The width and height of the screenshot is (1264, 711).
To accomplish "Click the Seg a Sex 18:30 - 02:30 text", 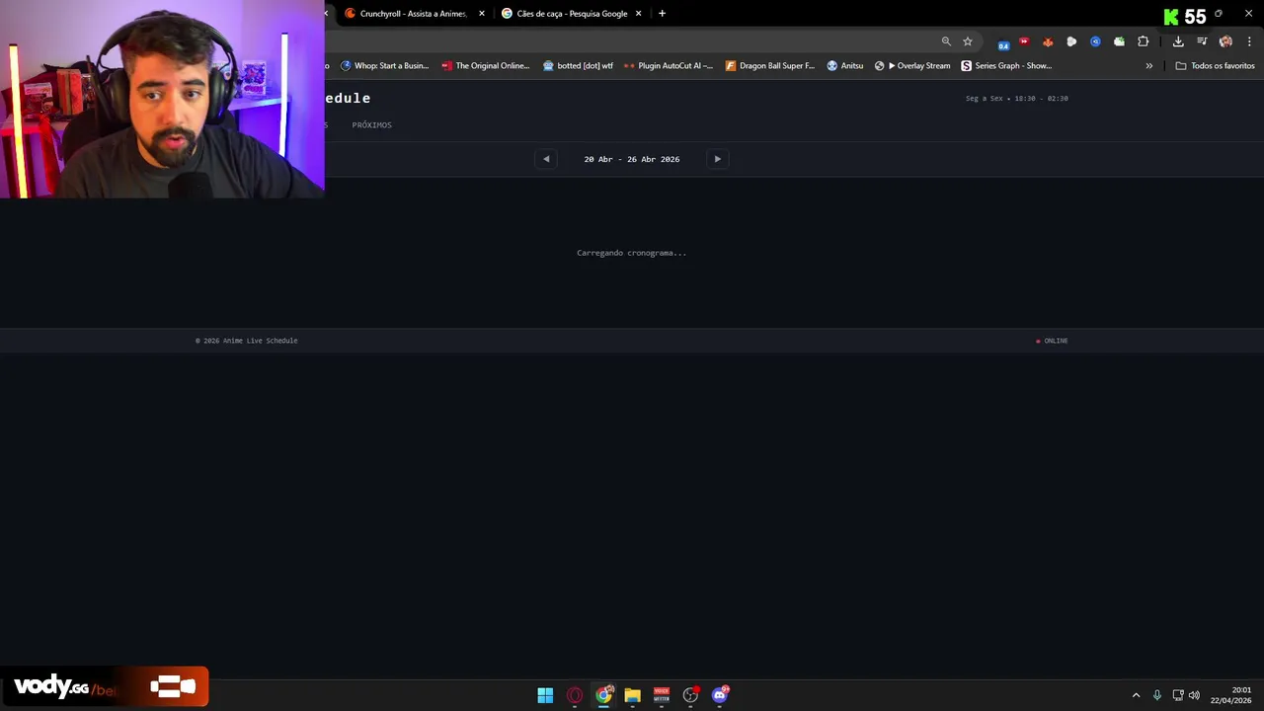I will point(1016,99).
